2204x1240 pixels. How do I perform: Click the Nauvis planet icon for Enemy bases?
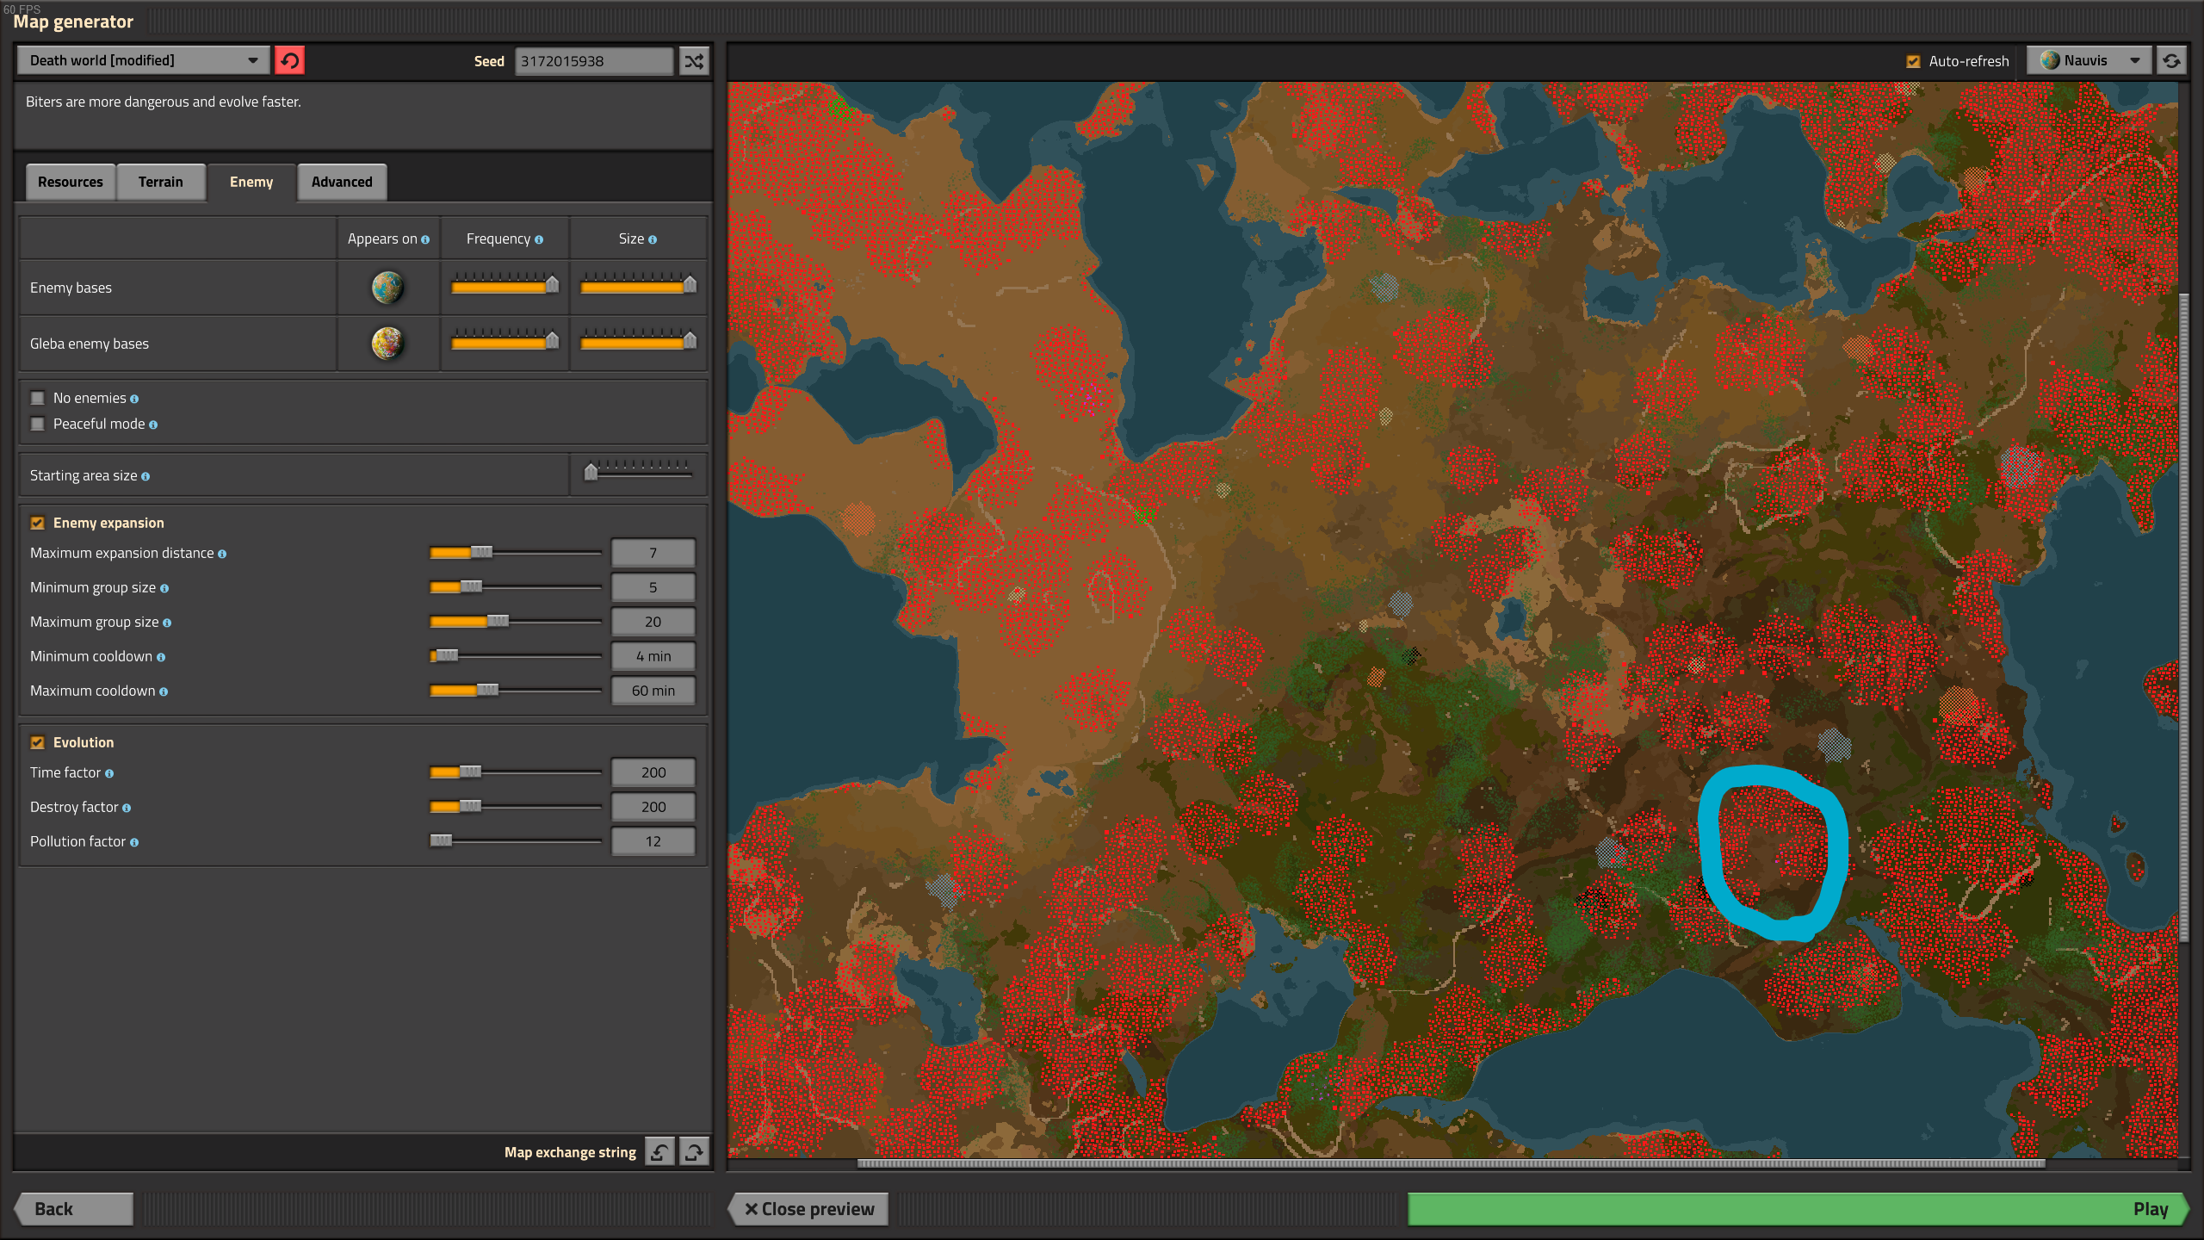click(387, 288)
